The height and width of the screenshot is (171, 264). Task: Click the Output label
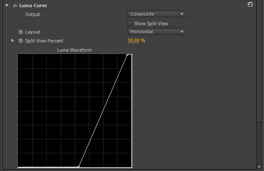point(33,14)
